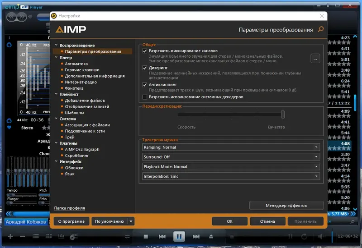362x248 pixels.
Task: Click the minus remove-files icon in player
Action: 22,236
